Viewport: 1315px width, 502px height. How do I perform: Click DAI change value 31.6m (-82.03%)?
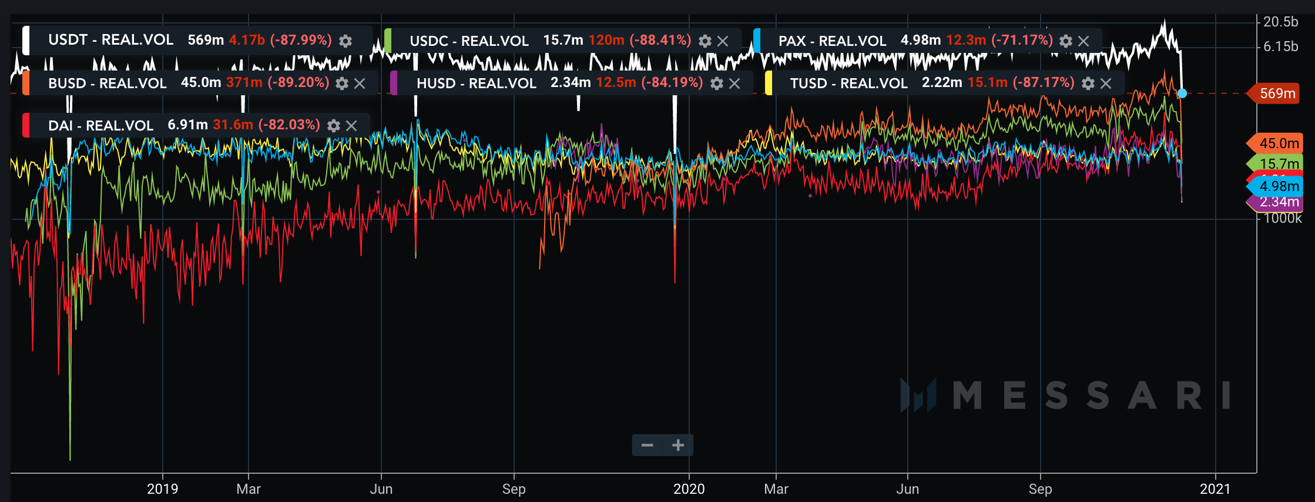pyautogui.click(x=266, y=125)
